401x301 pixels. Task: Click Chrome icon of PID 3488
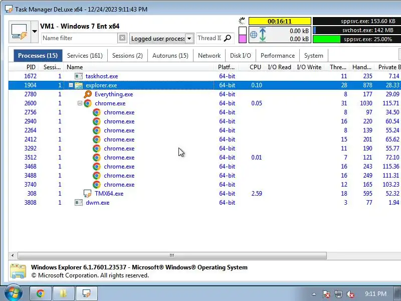click(x=96, y=176)
